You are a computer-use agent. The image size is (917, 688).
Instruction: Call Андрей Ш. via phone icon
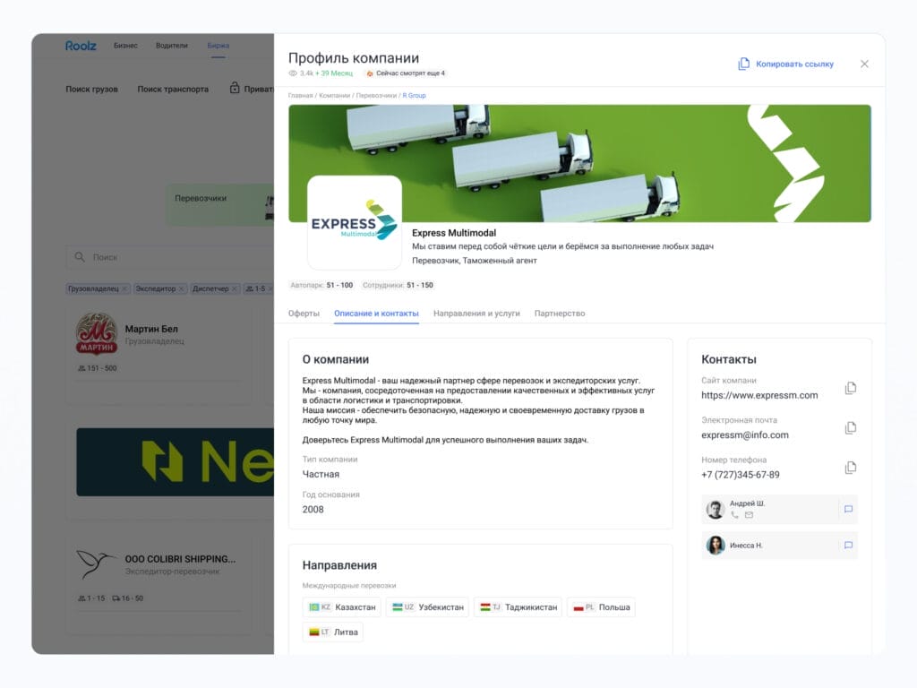pyautogui.click(x=734, y=516)
